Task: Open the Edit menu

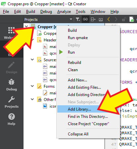Action: pyautogui.click(x=18, y=12)
